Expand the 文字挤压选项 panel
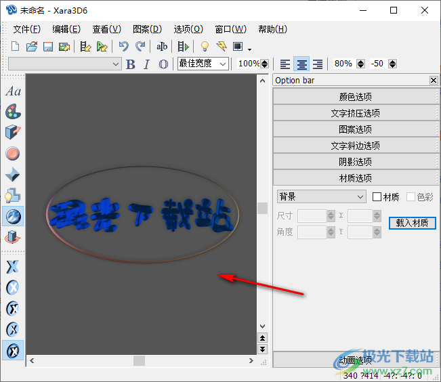The width and height of the screenshot is (441, 382). [x=356, y=113]
